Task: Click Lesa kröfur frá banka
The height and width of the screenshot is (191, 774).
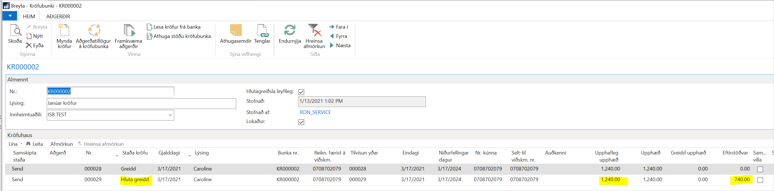Action: [174, 27]
